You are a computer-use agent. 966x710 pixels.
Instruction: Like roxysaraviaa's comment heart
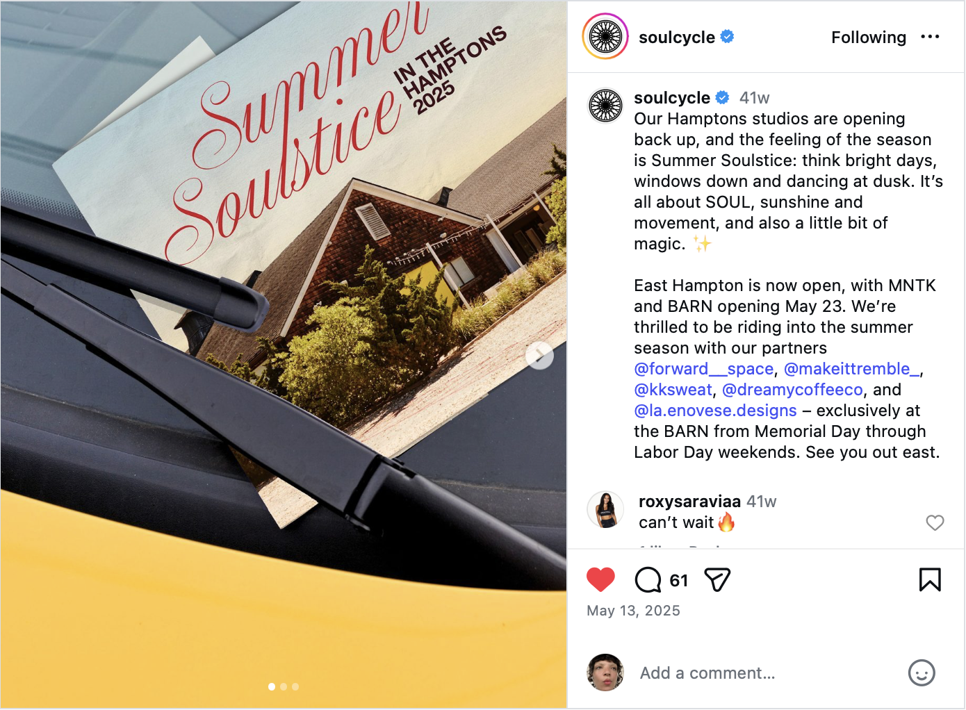pos(935,522)
